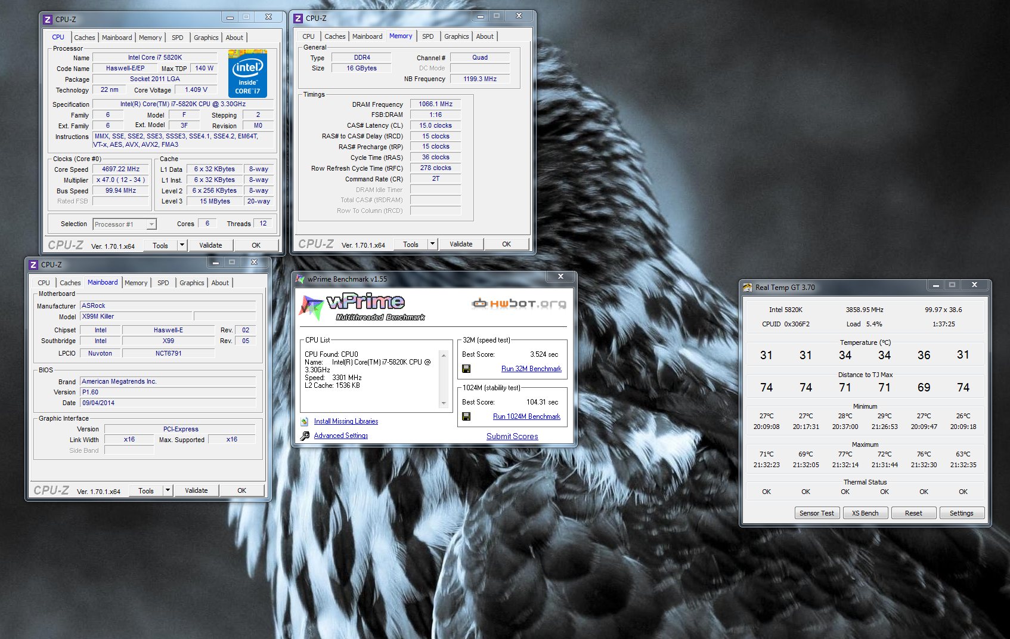1010x639 pixels.
Task: Click the CPU-Z title icon of the top-left window
Action: [48, 20]
